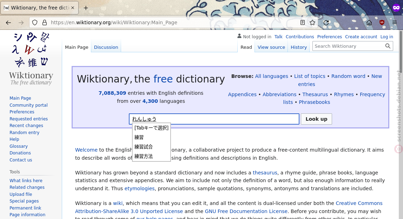The width and height of the screenshot is (403, 219).
Task: Open the Rhymes link
Action: 344,95
